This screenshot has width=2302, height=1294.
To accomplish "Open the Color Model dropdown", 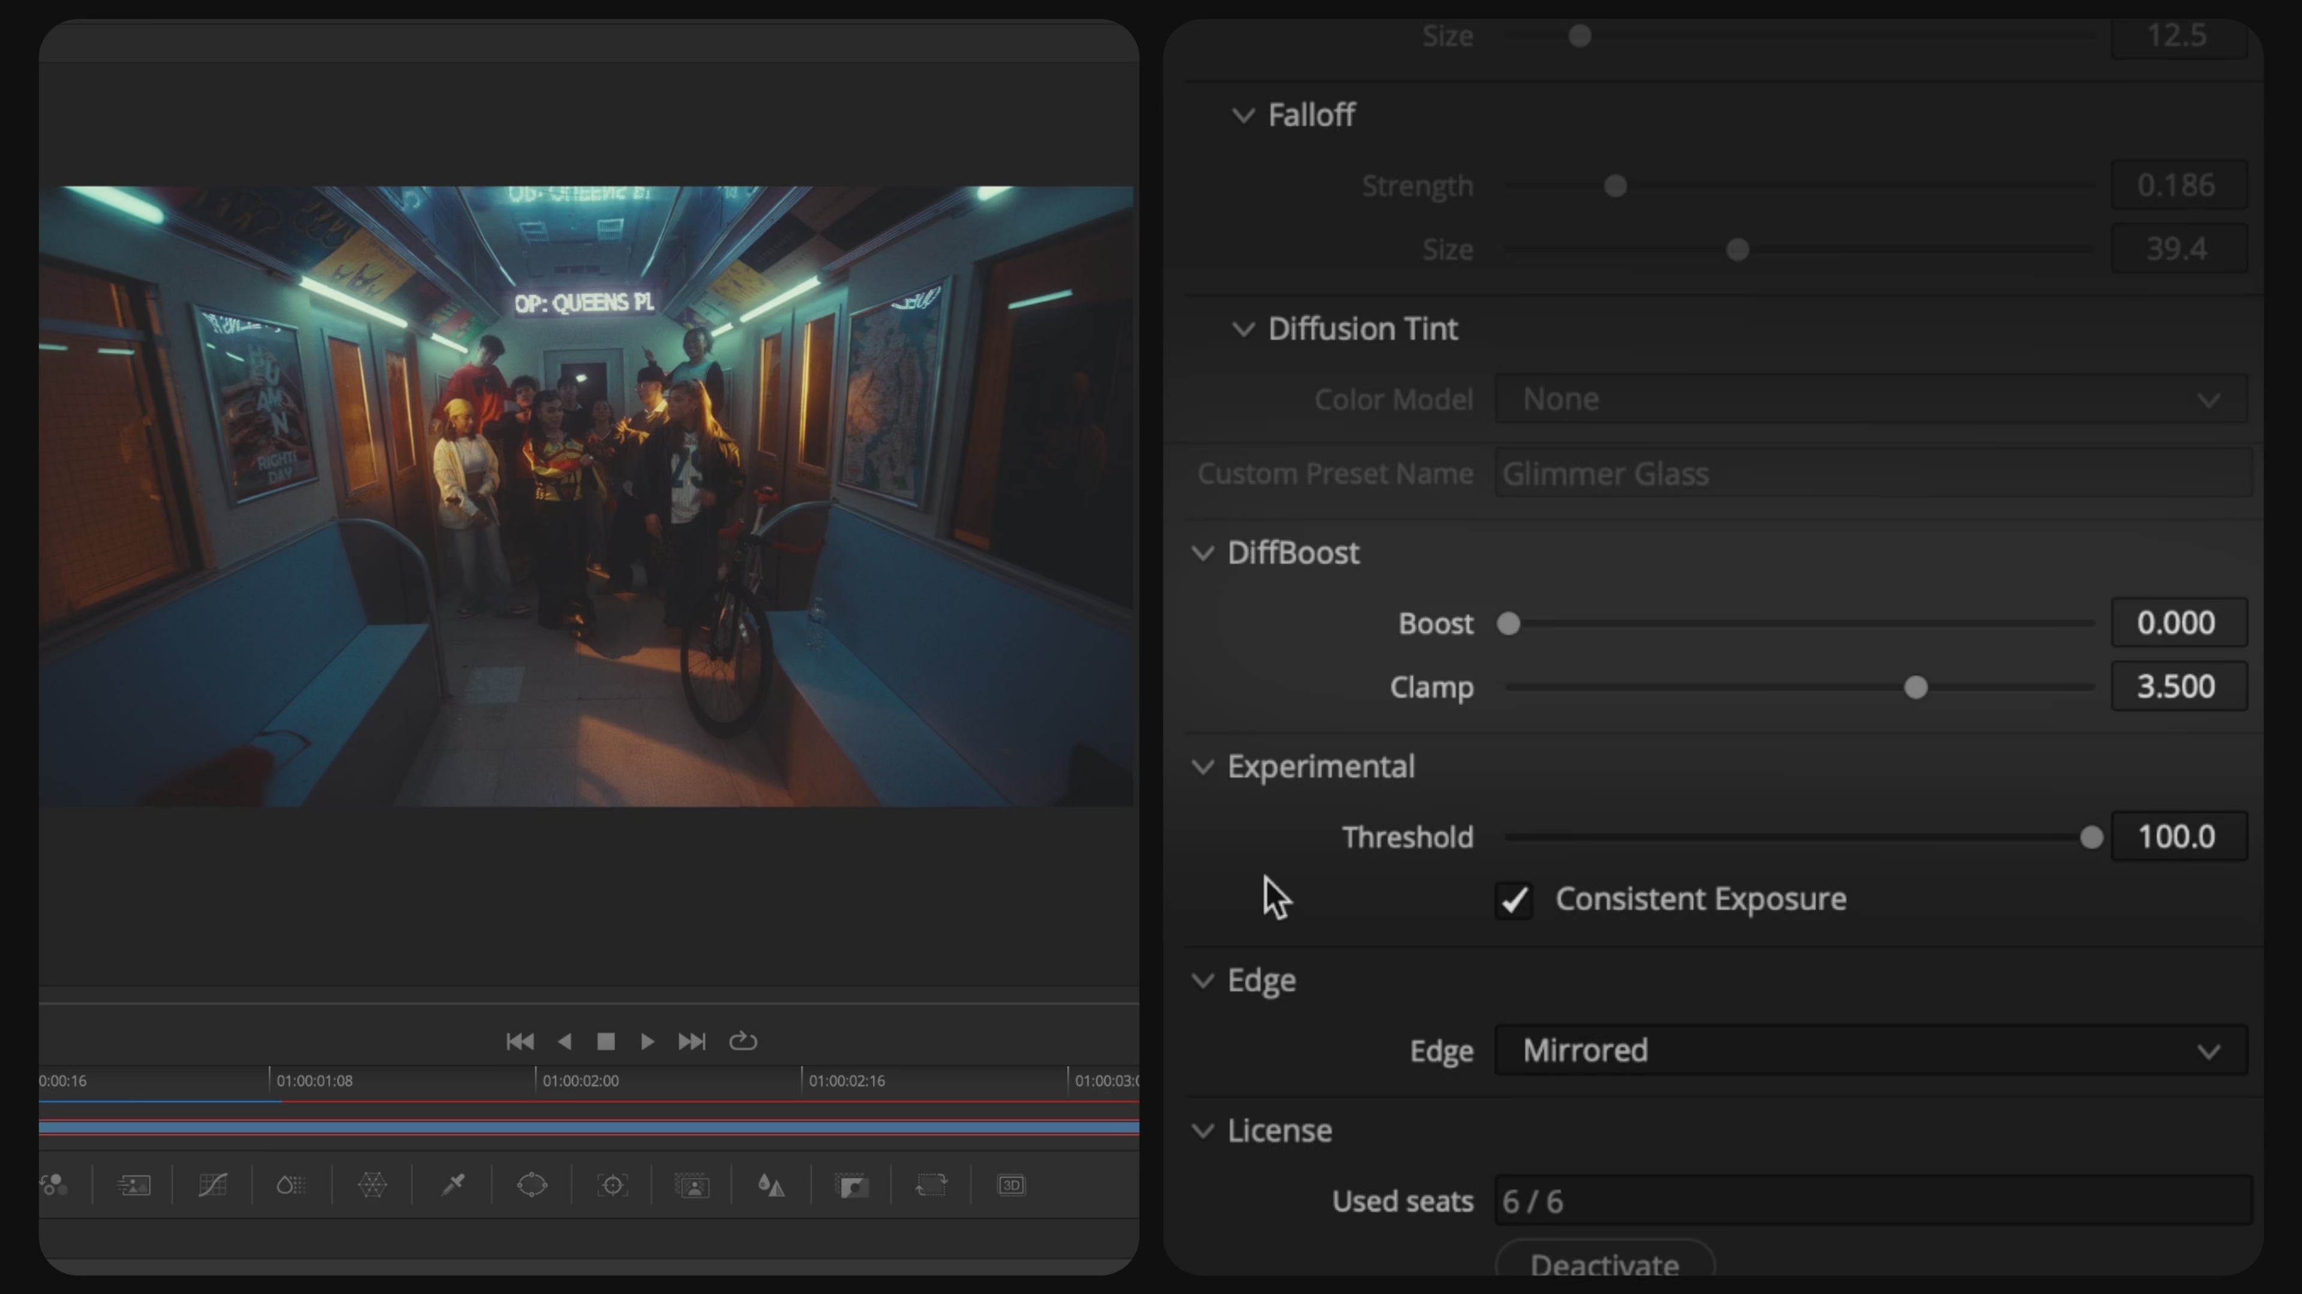I will tap(1870, 399).
